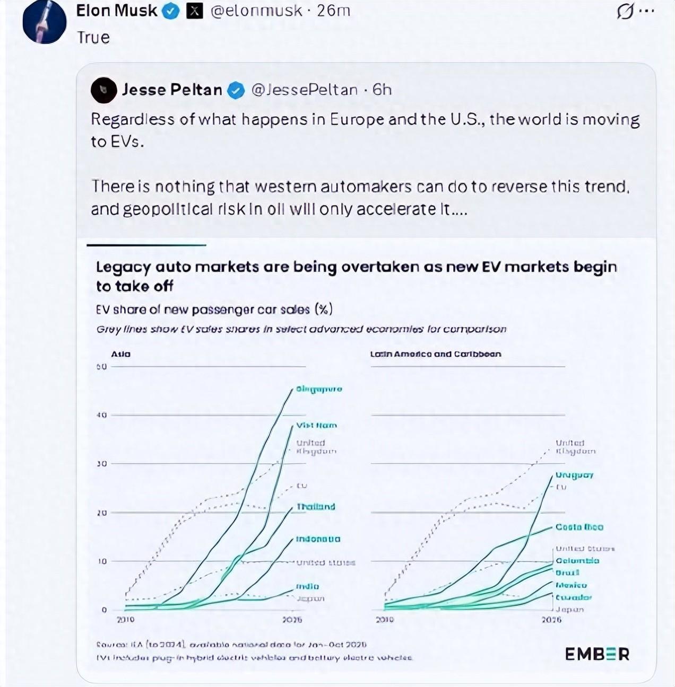Click the "Legacy auto markets" chart title
This screenshot has width=675, height=687.
[x=356, y=276]
